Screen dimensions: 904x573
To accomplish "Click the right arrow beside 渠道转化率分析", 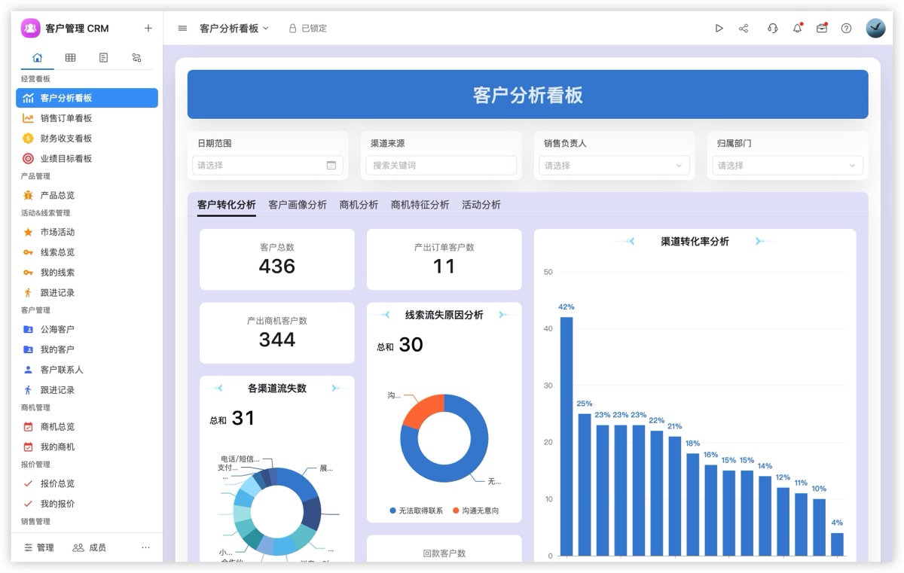I will tap(764, 241).
